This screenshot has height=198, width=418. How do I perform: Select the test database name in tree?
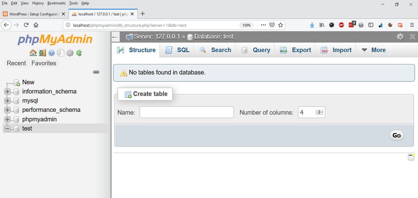27,129
